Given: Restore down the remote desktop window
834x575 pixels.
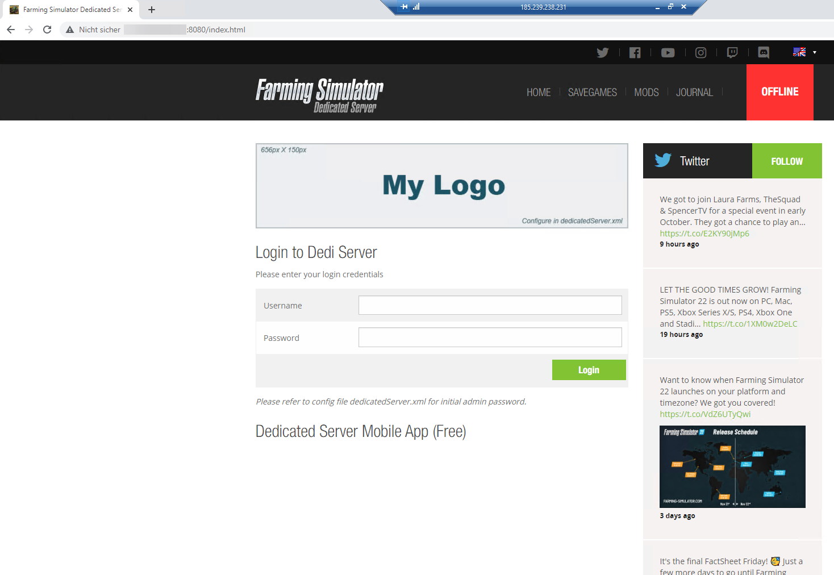Looking at the screenshot, I should (670, 7).
